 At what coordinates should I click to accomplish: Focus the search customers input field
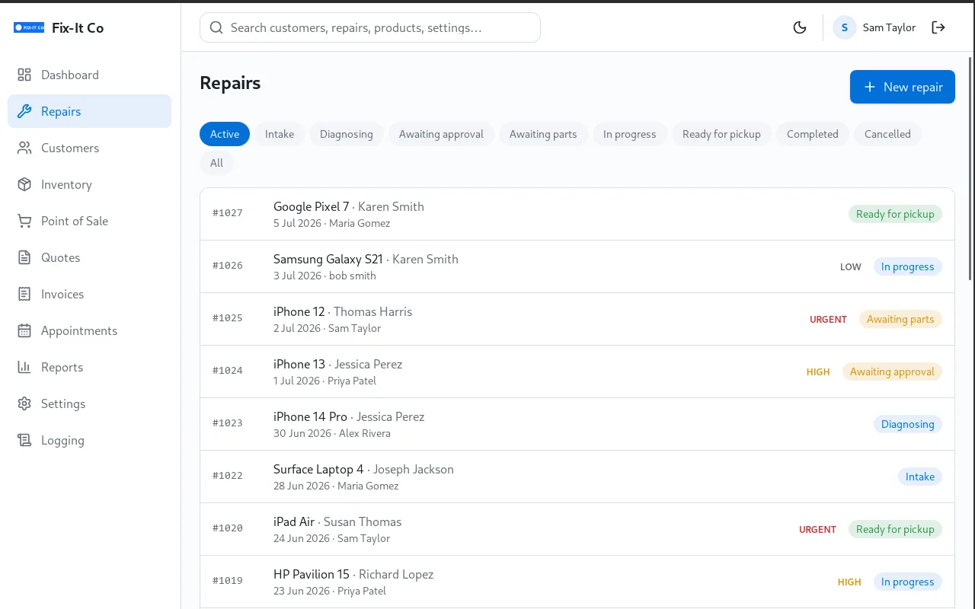tap(370, 27)
